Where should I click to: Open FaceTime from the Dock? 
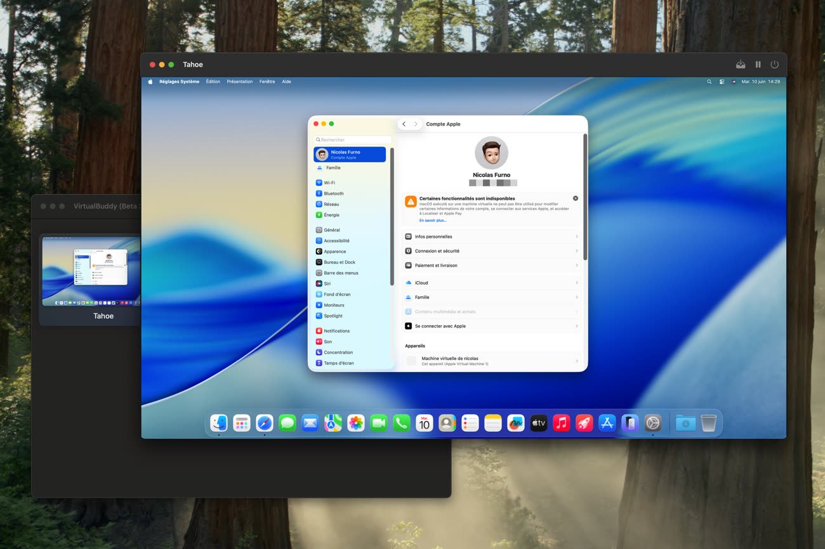[x=379, y=423]
